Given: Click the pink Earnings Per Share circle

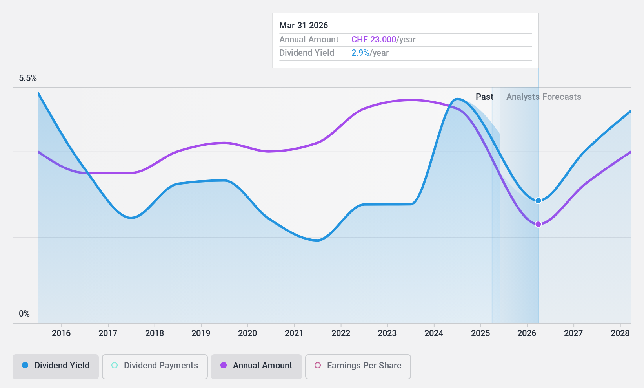Looking at the screenshot, I should 318,365.
